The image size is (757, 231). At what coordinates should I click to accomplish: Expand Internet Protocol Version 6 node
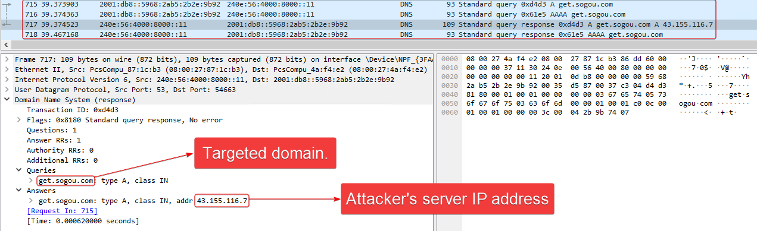tap(7, 80)
